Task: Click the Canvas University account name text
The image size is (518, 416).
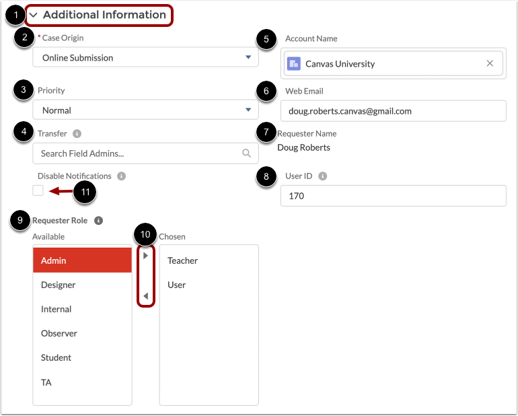Action: 340,64
